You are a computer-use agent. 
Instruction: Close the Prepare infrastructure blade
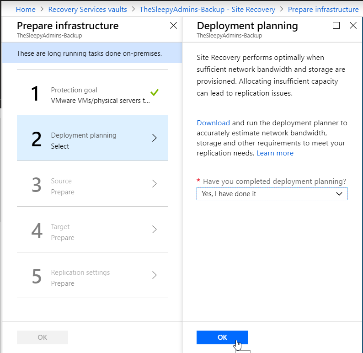point(173,26)
